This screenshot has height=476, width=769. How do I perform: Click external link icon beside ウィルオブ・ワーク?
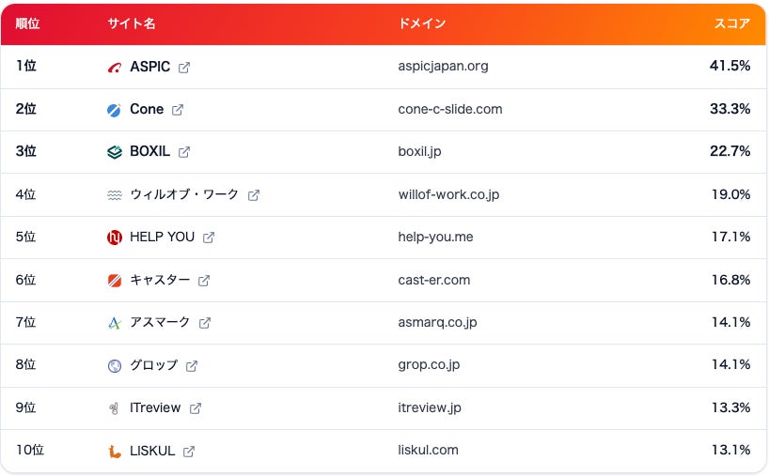(254, 195)
